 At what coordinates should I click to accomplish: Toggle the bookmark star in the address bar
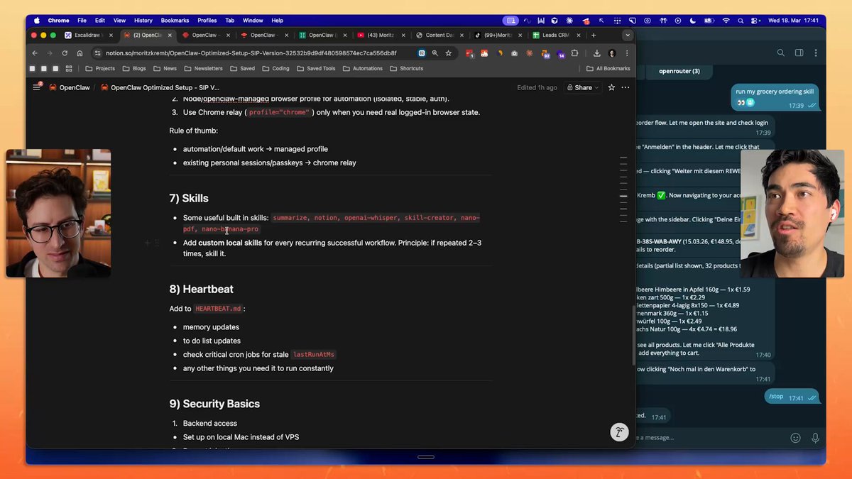[x=448, y=53]
